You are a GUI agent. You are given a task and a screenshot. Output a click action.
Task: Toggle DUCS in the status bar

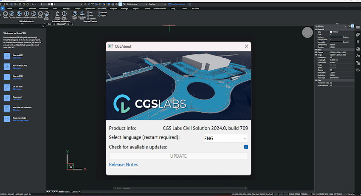pyautogui.click(x=322, y=194)
